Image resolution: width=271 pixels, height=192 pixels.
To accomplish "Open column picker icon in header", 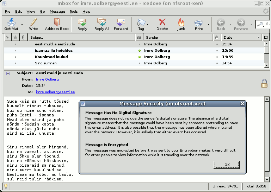I will [266, 37].
